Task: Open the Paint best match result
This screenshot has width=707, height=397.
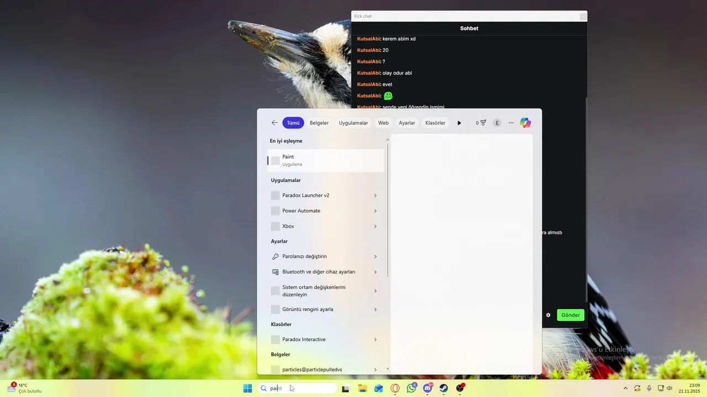Action: coord(326,160)
